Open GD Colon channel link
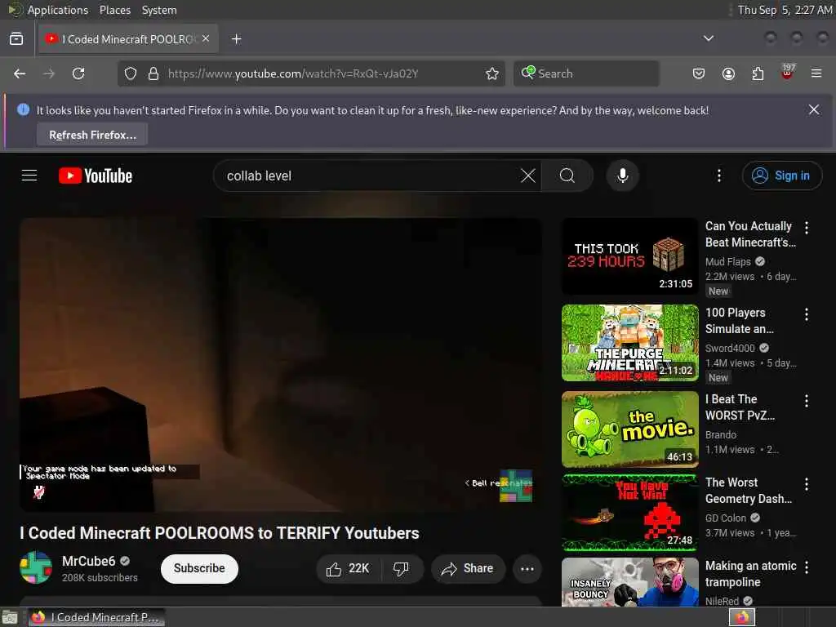Image resolution: width=836 pixels, height=627 pixels. pyautogui.click(x=726, y=518)
